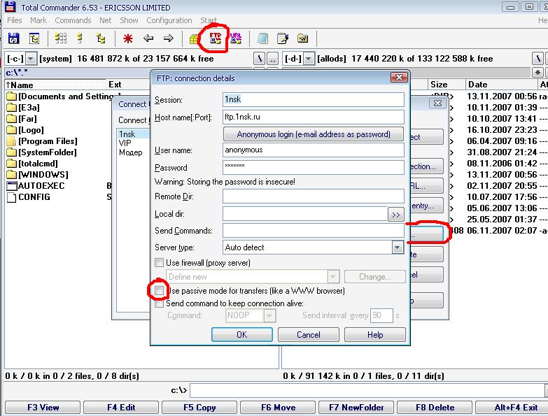Click the Anonymous login button
This screenshot has height=416, width=548.
tap(314, 134)
